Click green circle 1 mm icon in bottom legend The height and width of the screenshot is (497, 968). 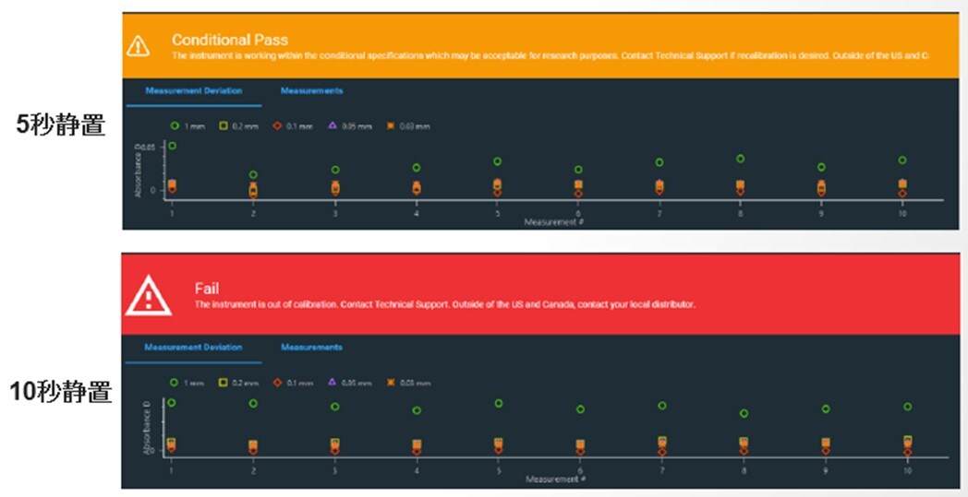tap(173, 382)
